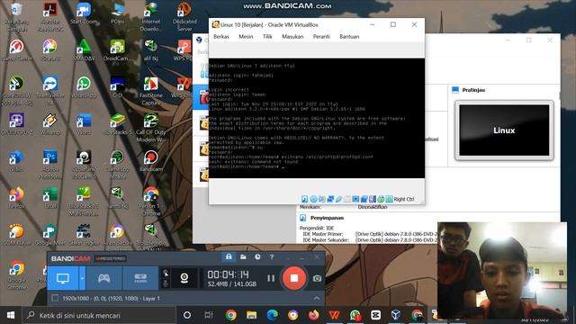
Task: Toggle the microphone recording in Bandicam
Action: 166,283
